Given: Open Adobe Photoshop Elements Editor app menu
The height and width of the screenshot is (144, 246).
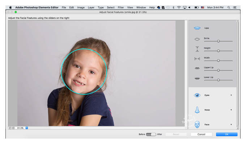Looking at the screenshot, I should [x=37, y=7].
